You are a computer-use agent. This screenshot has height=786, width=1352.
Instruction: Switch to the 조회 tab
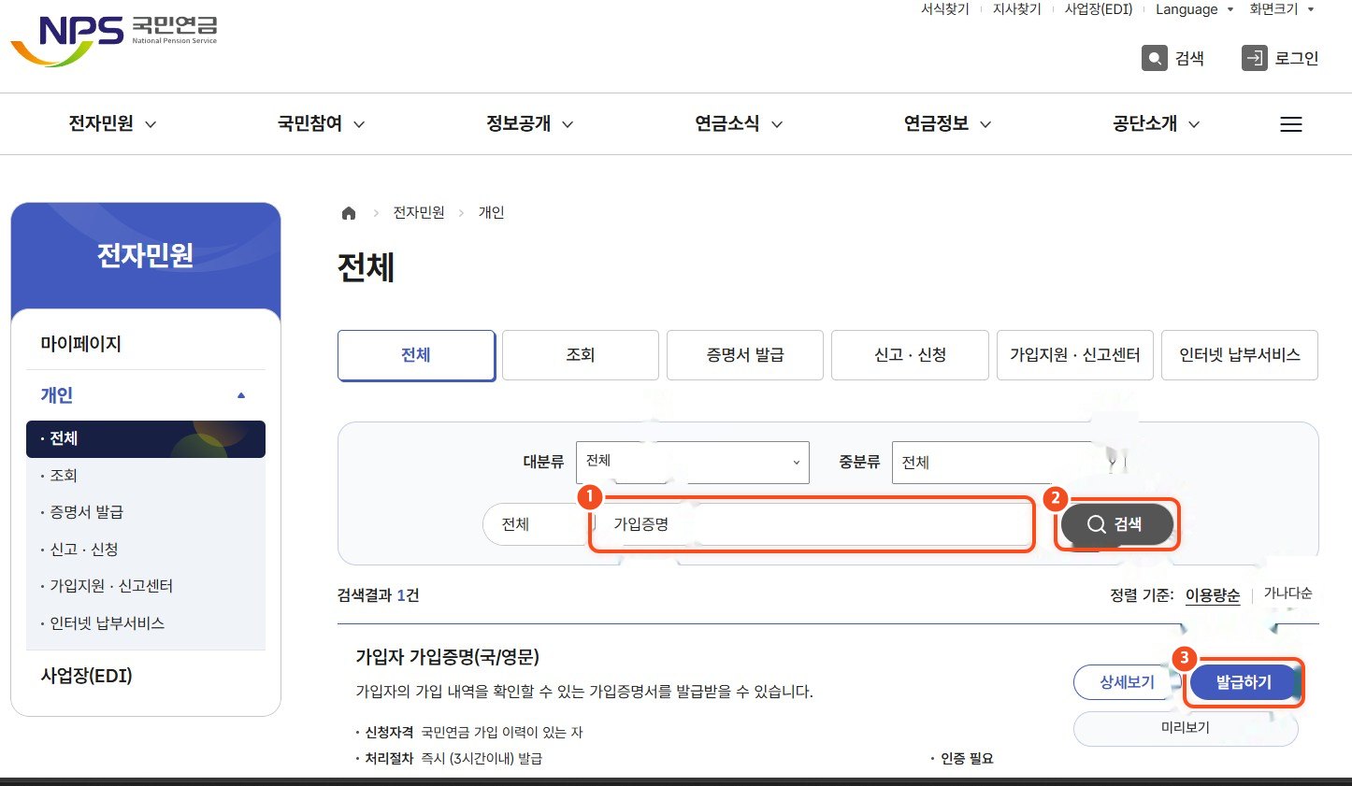click(x=581, y=355)
